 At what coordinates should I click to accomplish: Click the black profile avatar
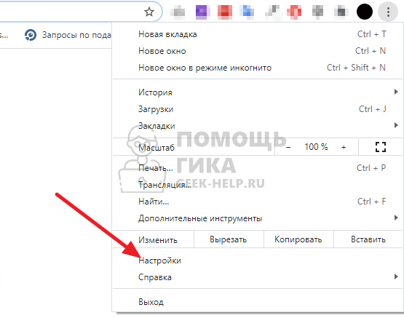[x=364, y=12]
